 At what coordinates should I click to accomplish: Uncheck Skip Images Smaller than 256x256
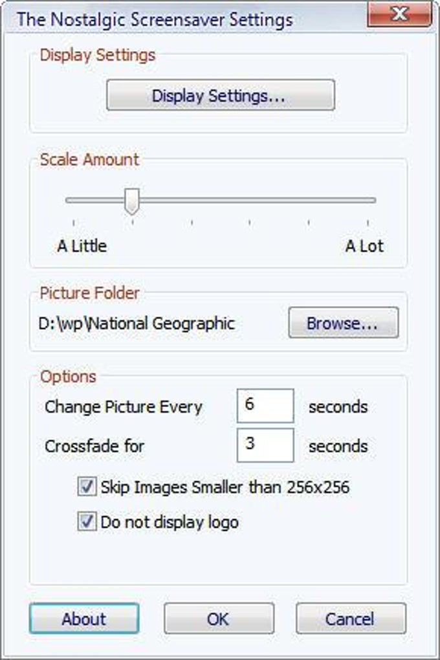point(87,487)
